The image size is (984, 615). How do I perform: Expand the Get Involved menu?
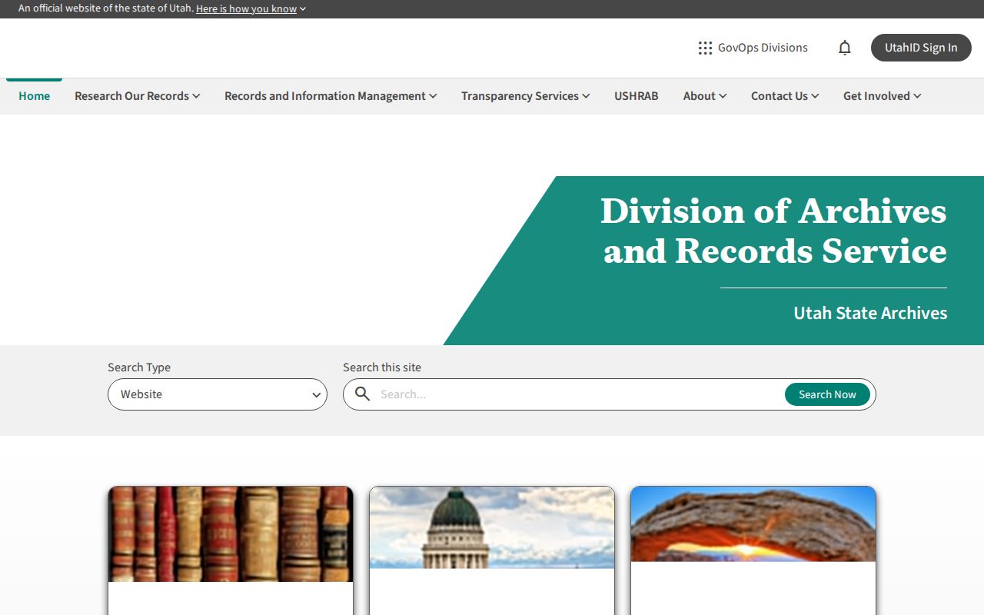883,96
